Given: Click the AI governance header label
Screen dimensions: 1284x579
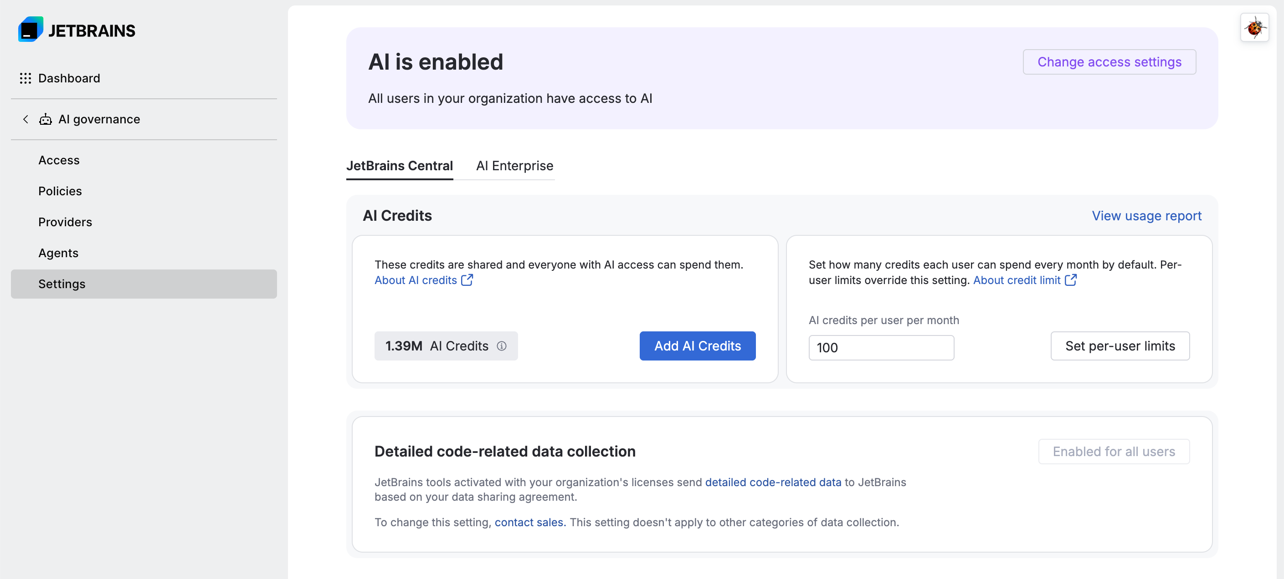Looking at the screenshot, I should click(x=99, y=119).
